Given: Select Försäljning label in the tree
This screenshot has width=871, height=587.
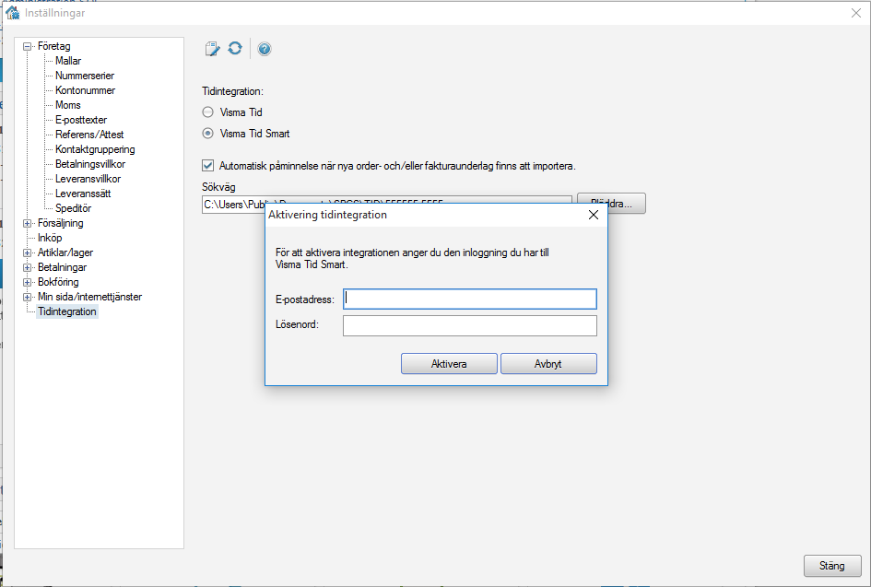Looking at the screenshot, I should [60, 223].
